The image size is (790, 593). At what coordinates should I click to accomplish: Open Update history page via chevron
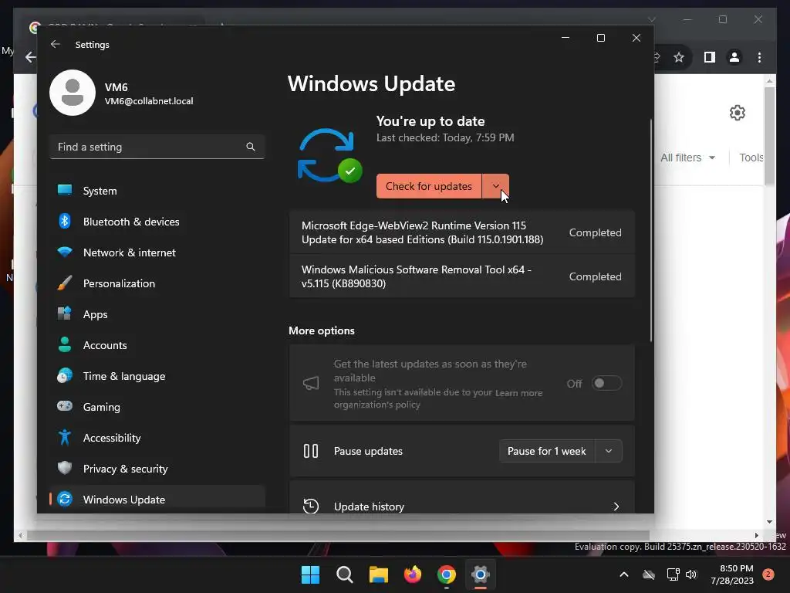point(616,507)
